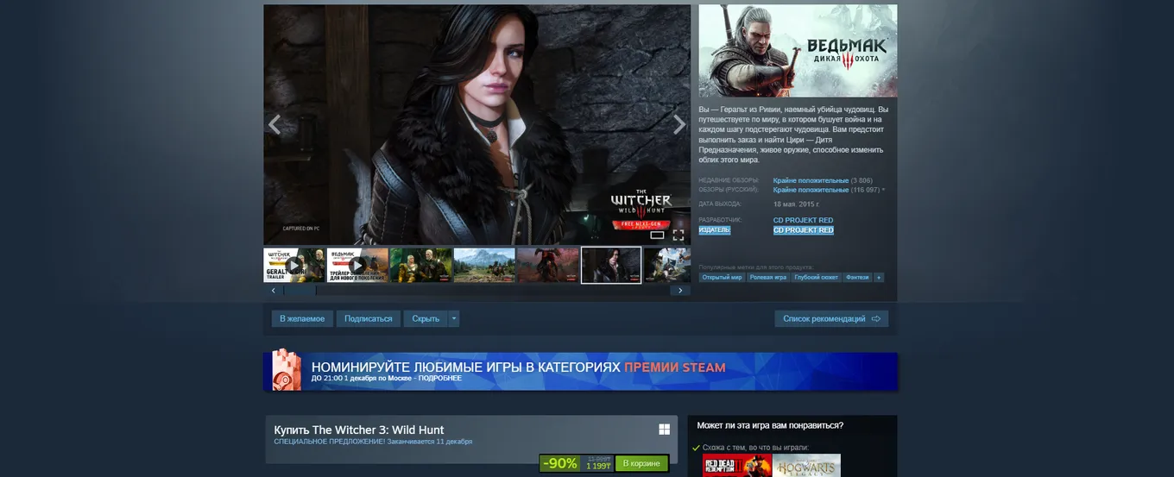Open developer CD PROJEKT RED link

pyautogui.click(x=804, y=220)
